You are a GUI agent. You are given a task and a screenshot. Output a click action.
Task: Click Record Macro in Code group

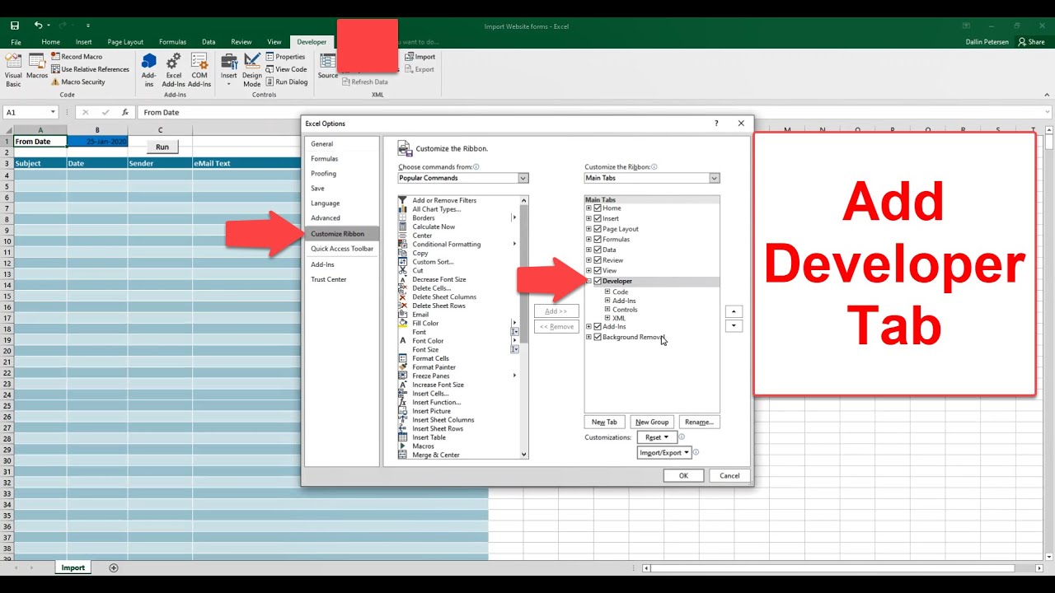pos(76,57)
